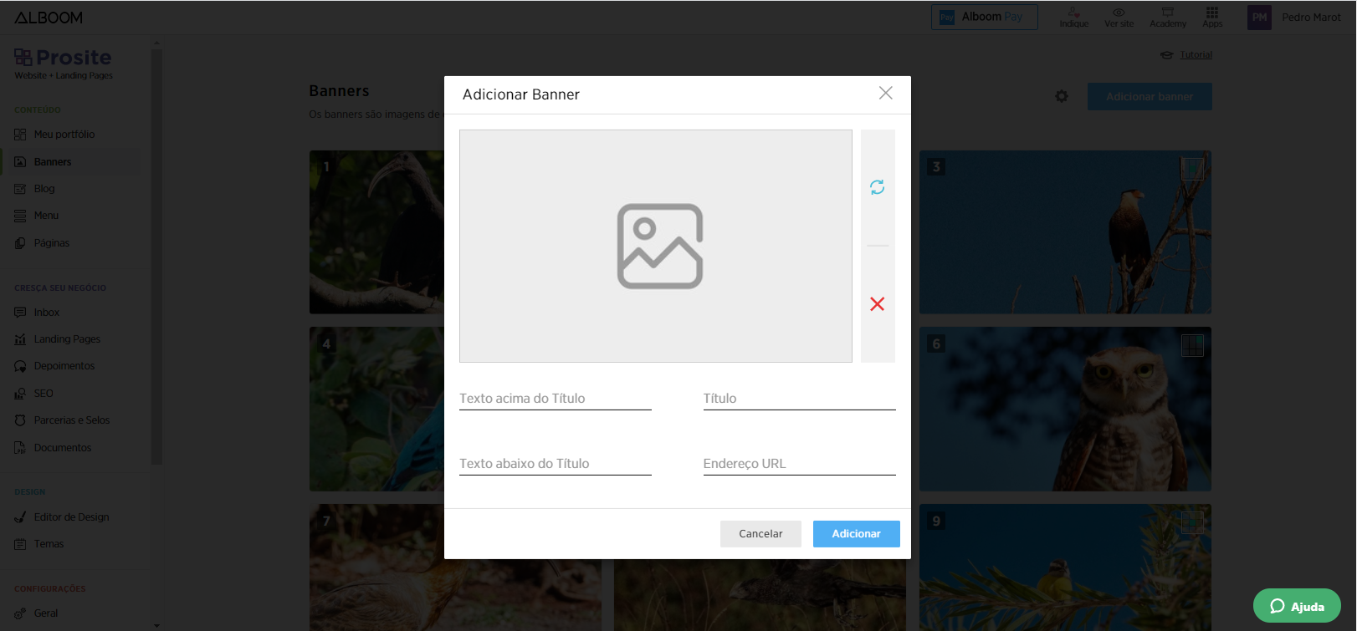This screenshot has width=1357, height=631.
Task: Click the Landing Pages chart icon
Action: coord(20,339)
